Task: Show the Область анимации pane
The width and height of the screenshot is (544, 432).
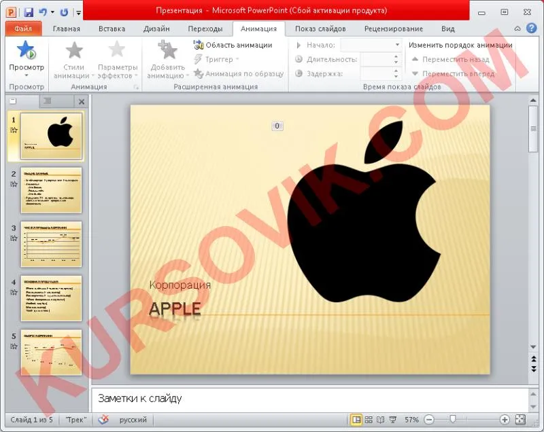Action: click(x=233, y=45)
